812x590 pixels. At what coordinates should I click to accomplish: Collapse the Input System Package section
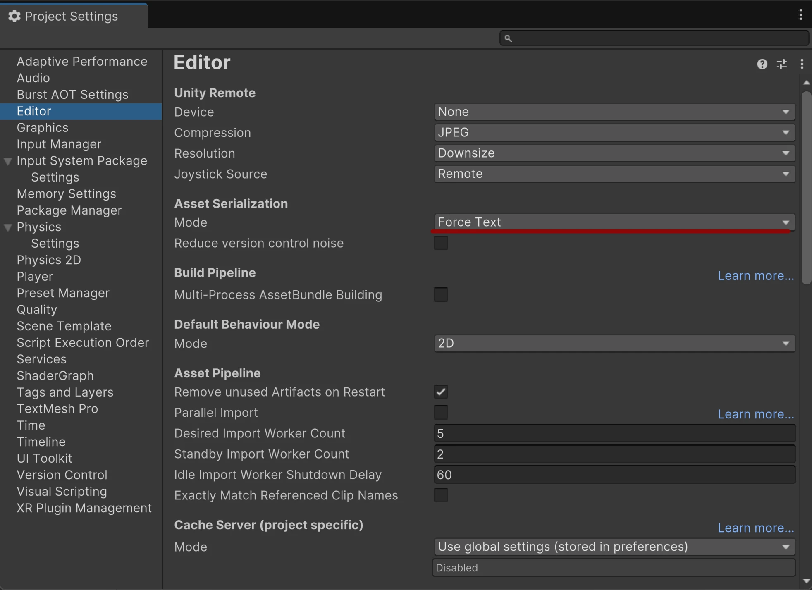(x=7, y=161)
